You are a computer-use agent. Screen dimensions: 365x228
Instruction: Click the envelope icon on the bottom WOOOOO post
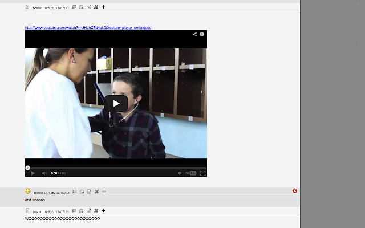coord(81,211)
